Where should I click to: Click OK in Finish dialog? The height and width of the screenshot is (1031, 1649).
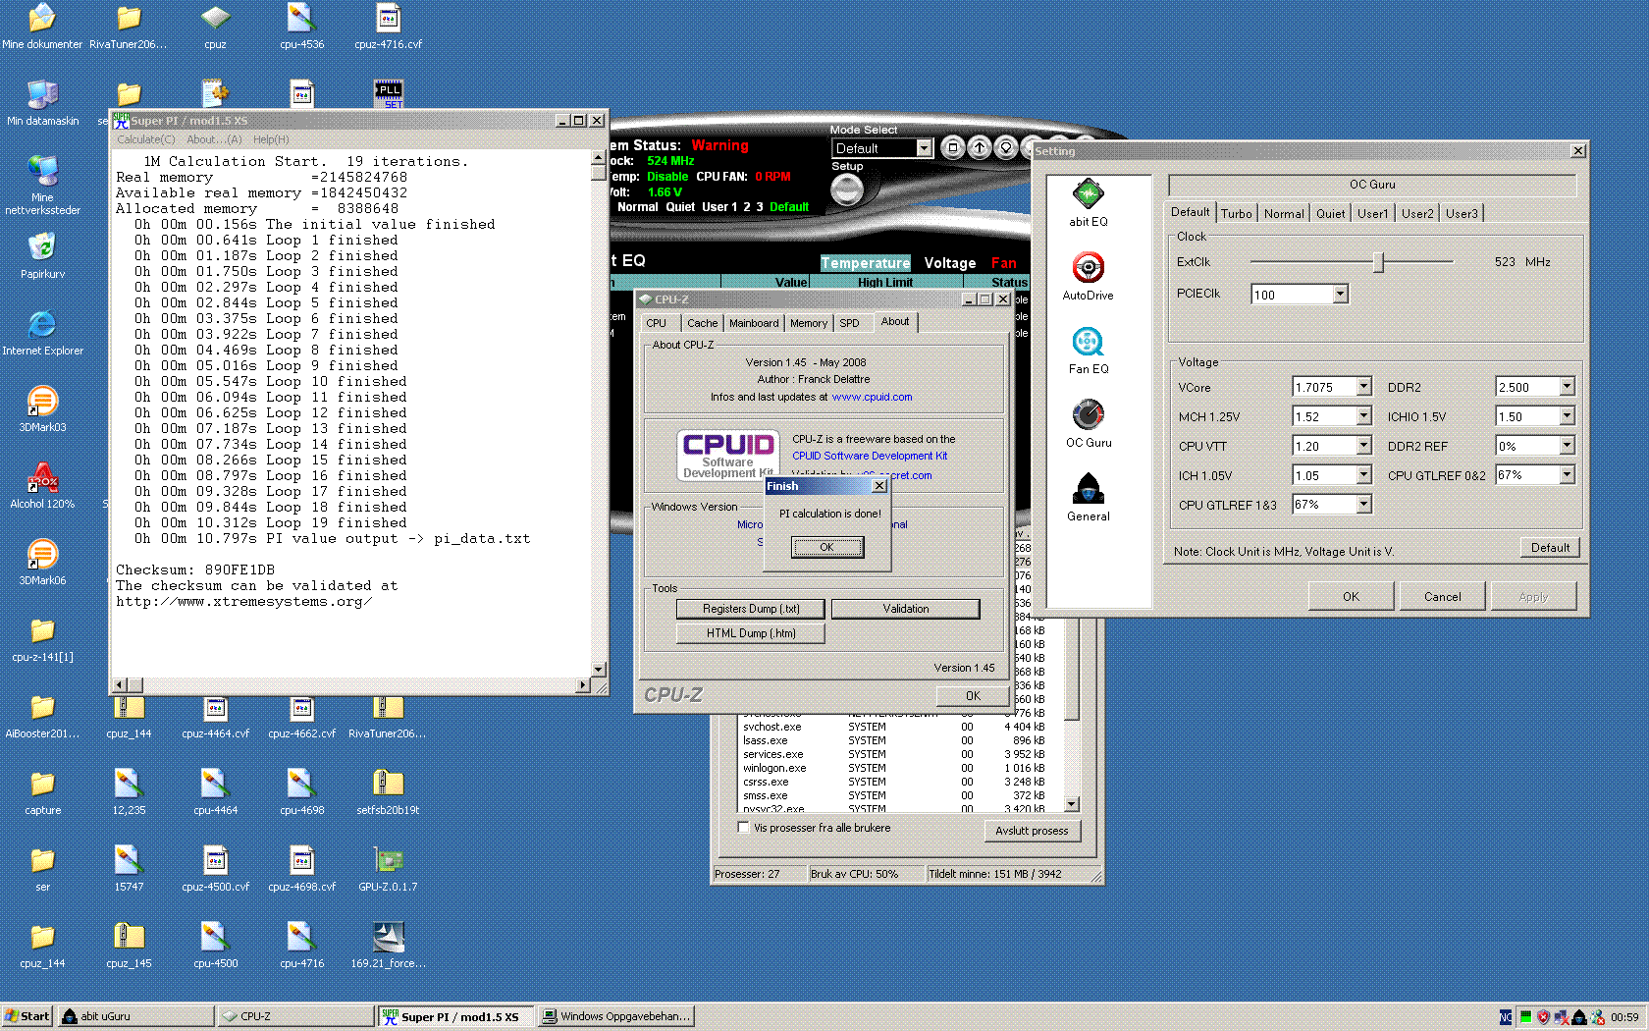[x=826, y=548]
